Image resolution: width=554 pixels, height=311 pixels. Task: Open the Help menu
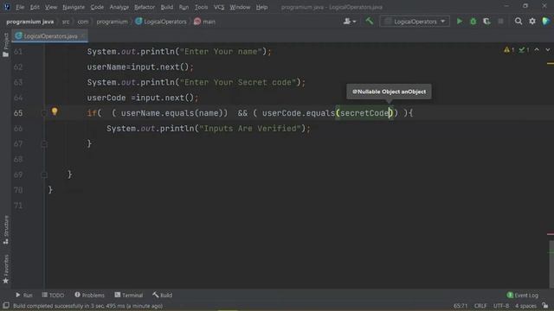261,7
